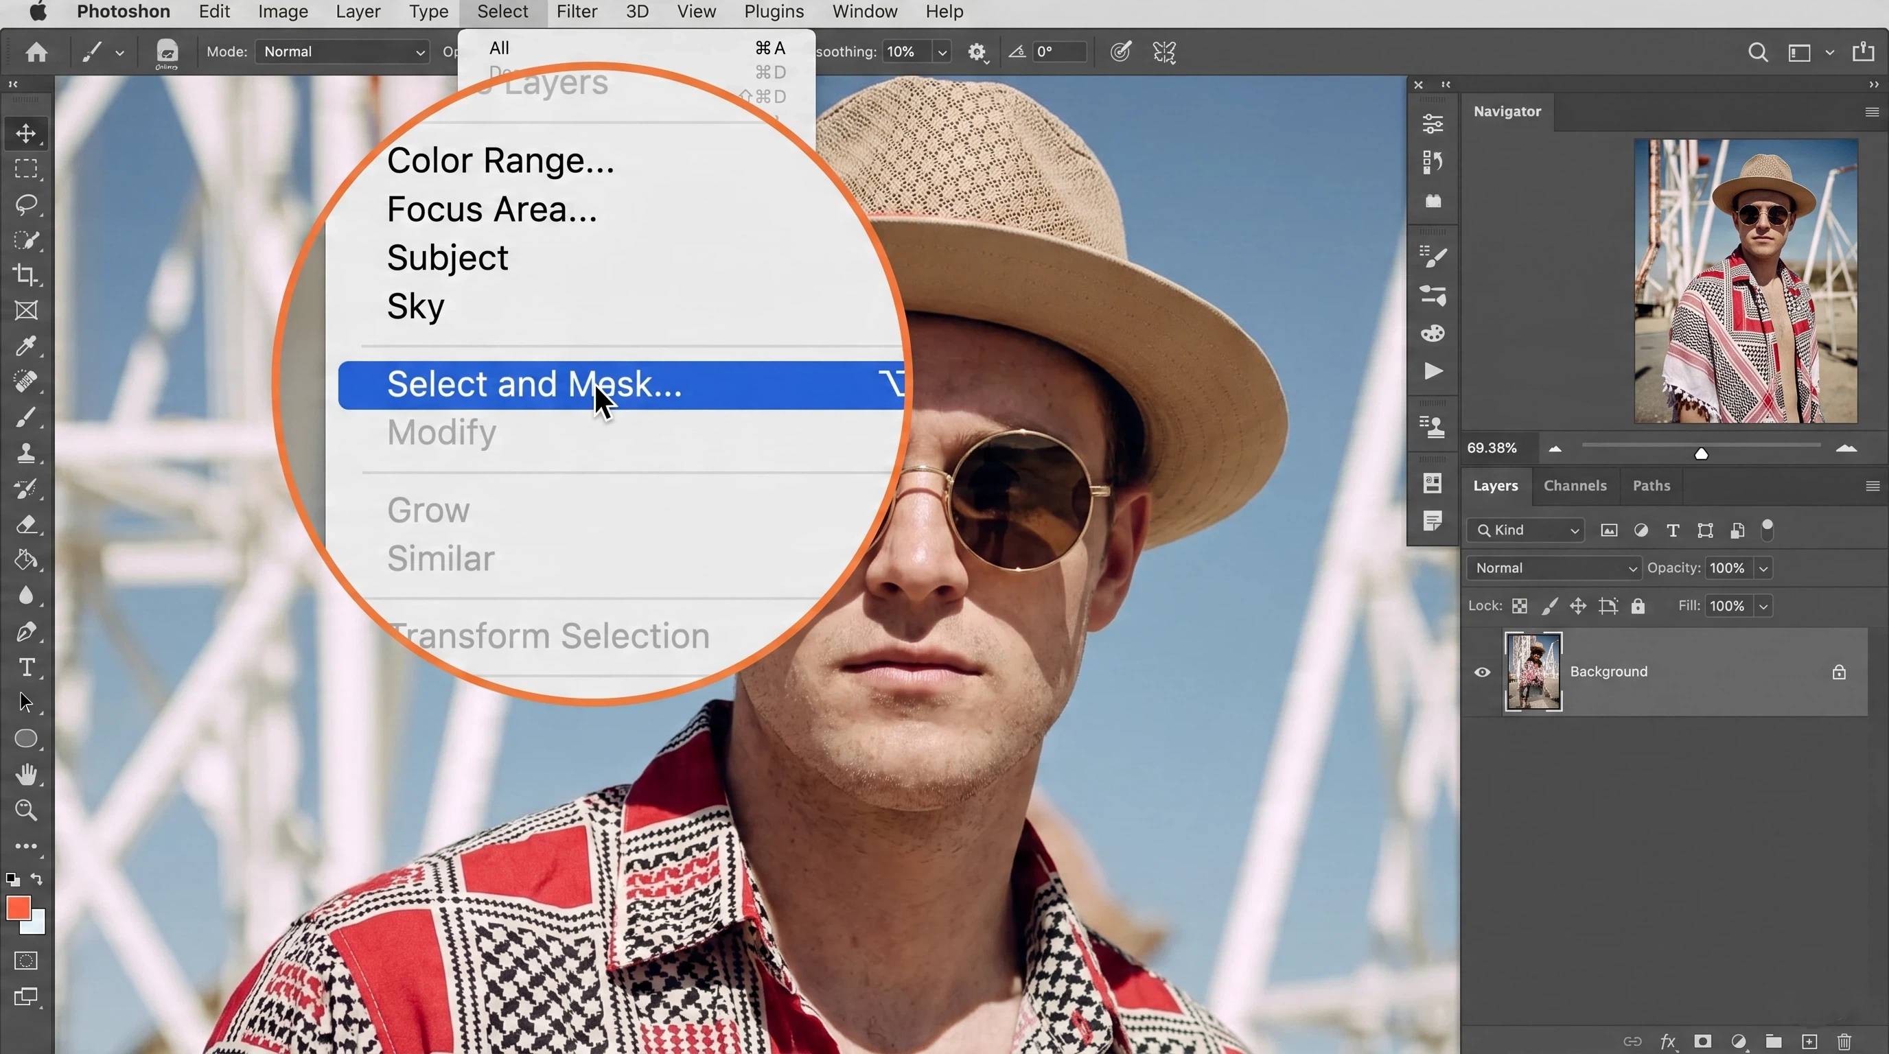Choose Sky in the Select menu

415,306
